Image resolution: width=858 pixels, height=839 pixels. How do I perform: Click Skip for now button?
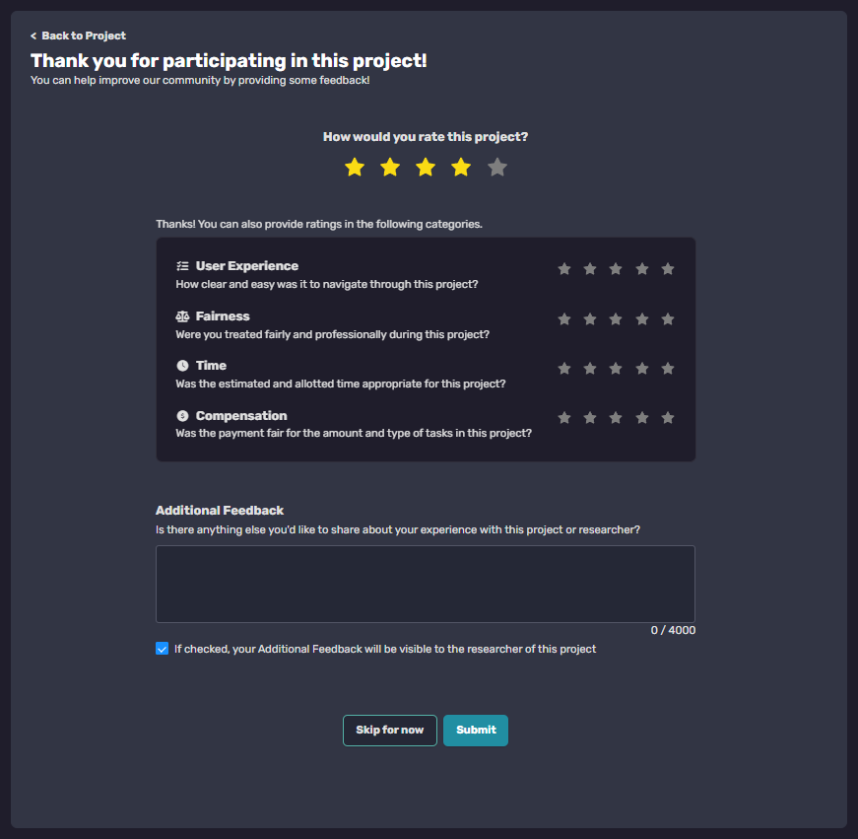tap(390, 730)
